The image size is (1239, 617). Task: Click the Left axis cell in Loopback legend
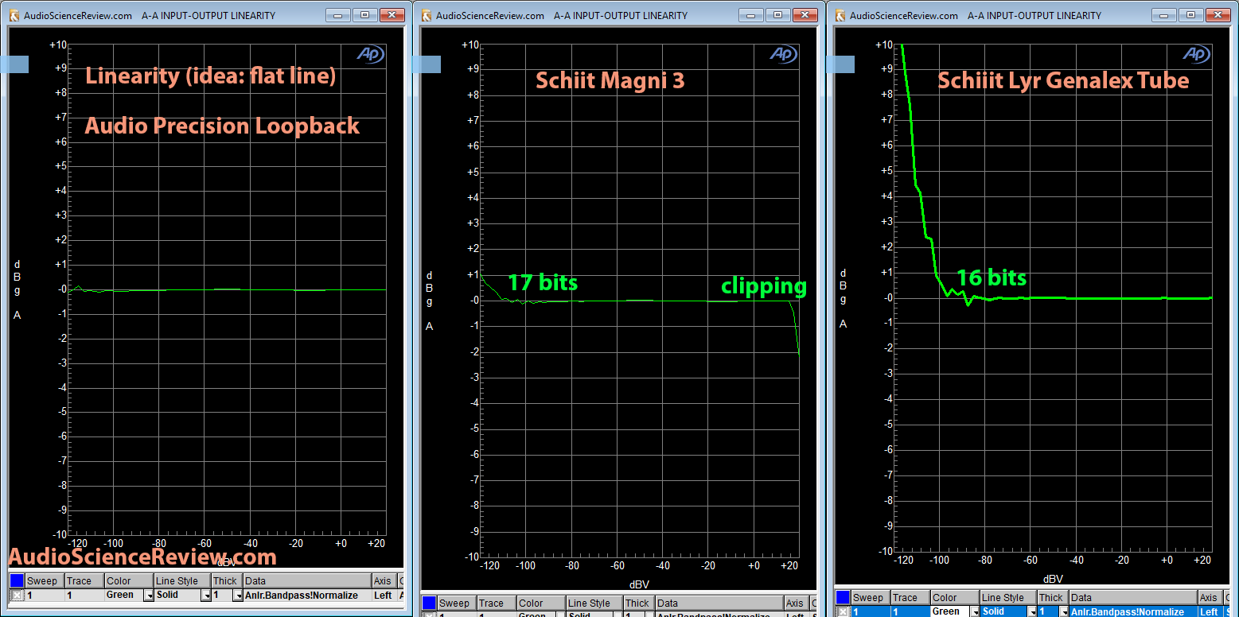pyautogui.click(x=384, y=595)
